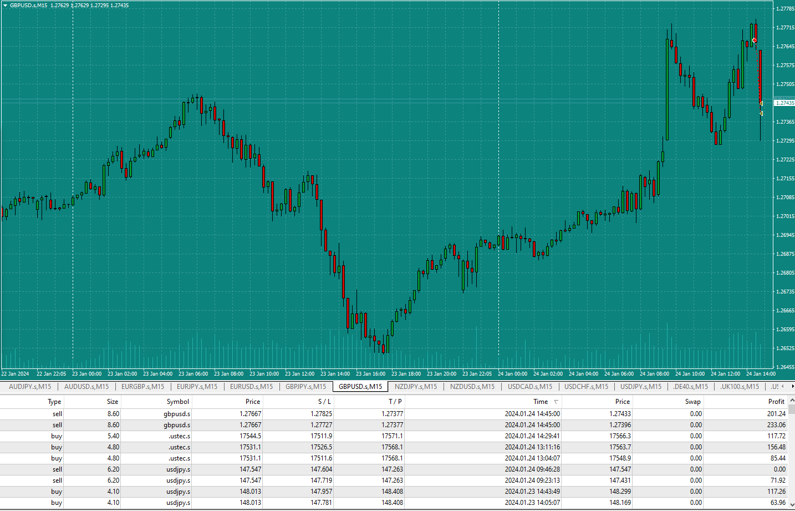Click the S/L value 147.604
The width and height of the screenshot is (795, 511).
[x=321, y=469]
